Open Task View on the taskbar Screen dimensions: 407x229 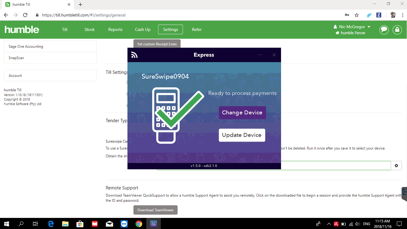pyautogui.click(x=35, y=224)
